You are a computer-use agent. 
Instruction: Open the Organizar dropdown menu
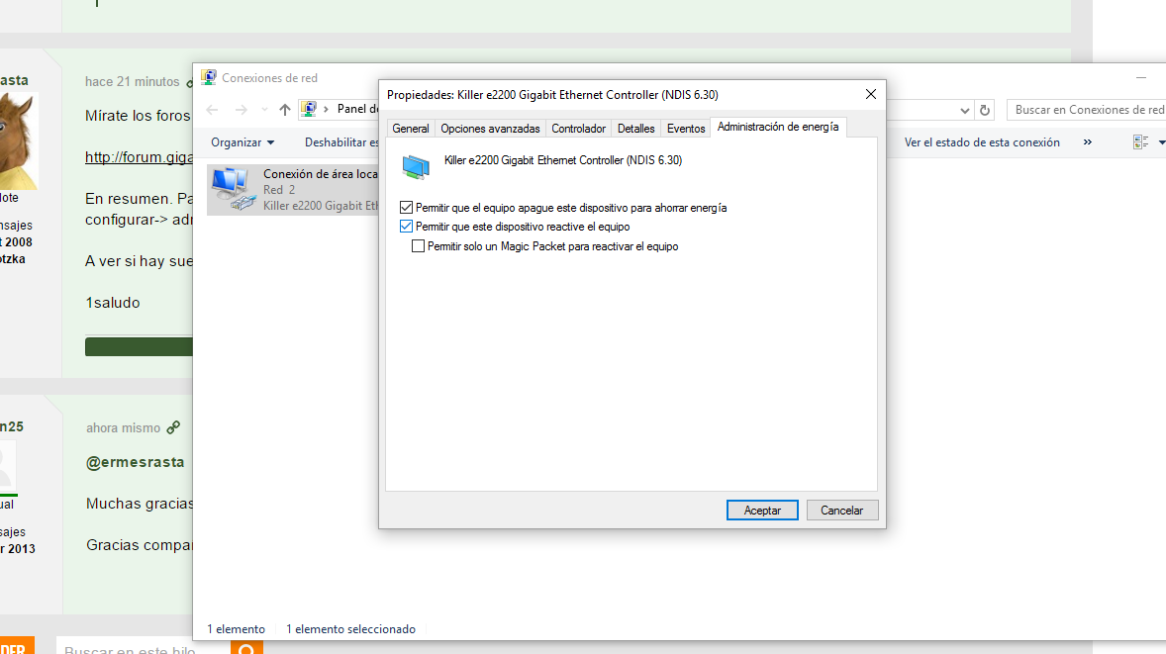pos(243,141)
